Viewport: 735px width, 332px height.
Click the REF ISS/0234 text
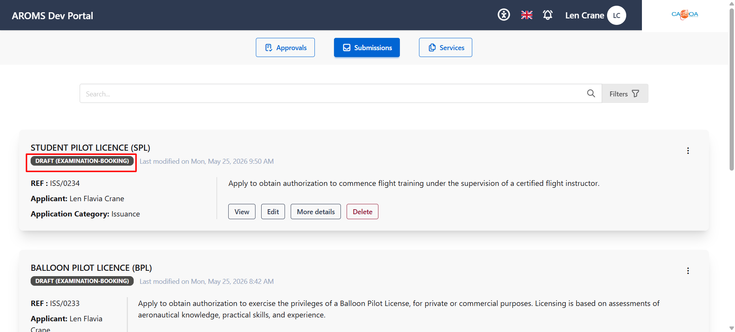(x=55, y=183)
